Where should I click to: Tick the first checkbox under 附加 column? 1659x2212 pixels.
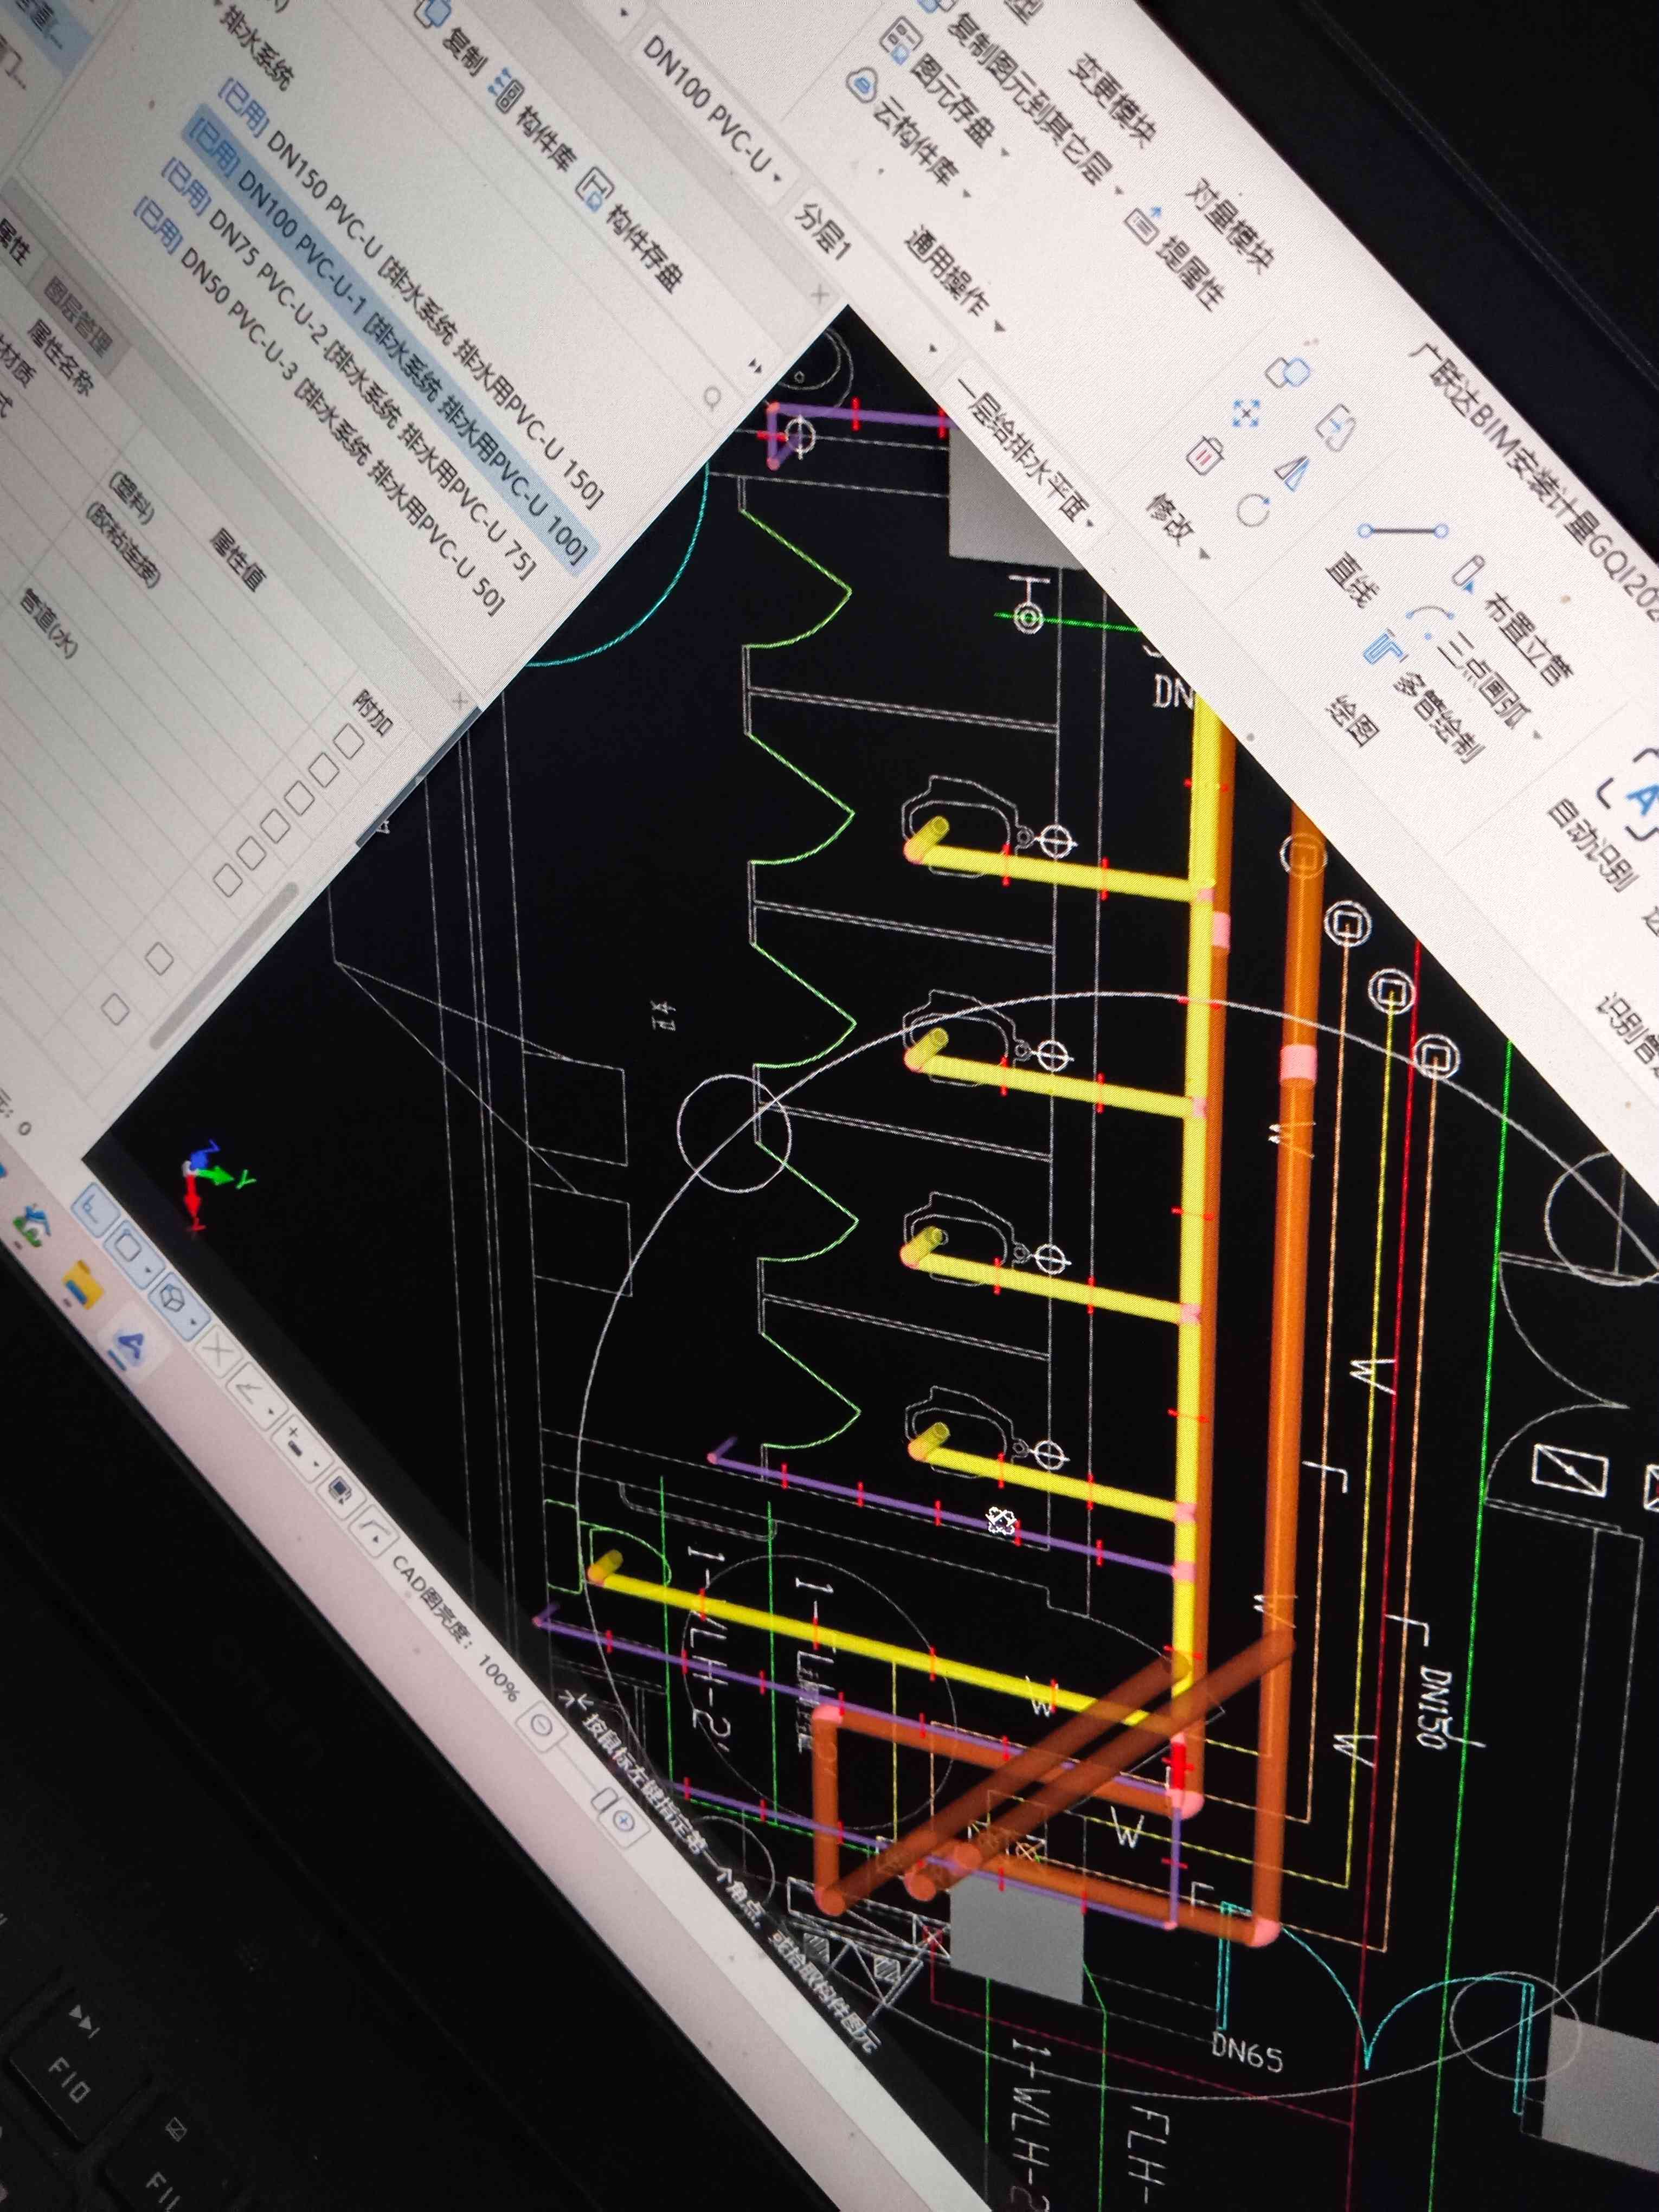click(x=348, y=742)
